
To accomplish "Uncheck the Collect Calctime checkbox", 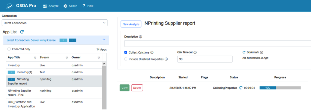I will tap(125, 52).
